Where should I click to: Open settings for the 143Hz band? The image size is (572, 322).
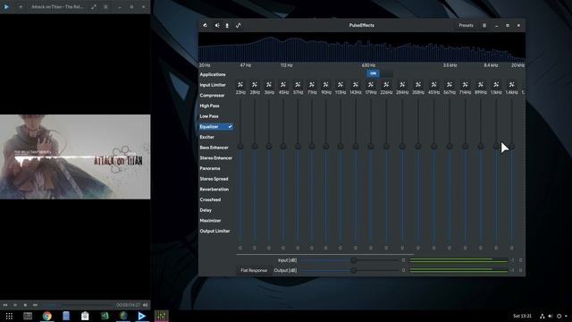[x=356, y=85]
